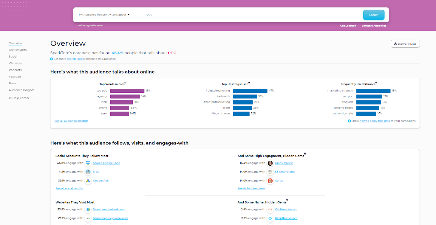Go to Text Insights in sidebar

(x=18, y=50)
